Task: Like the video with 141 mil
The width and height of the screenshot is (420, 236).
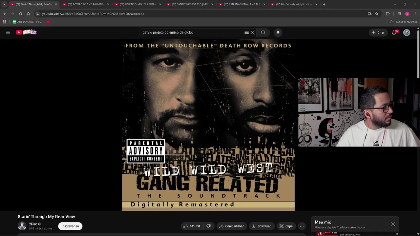Action: tap(192, 226)
